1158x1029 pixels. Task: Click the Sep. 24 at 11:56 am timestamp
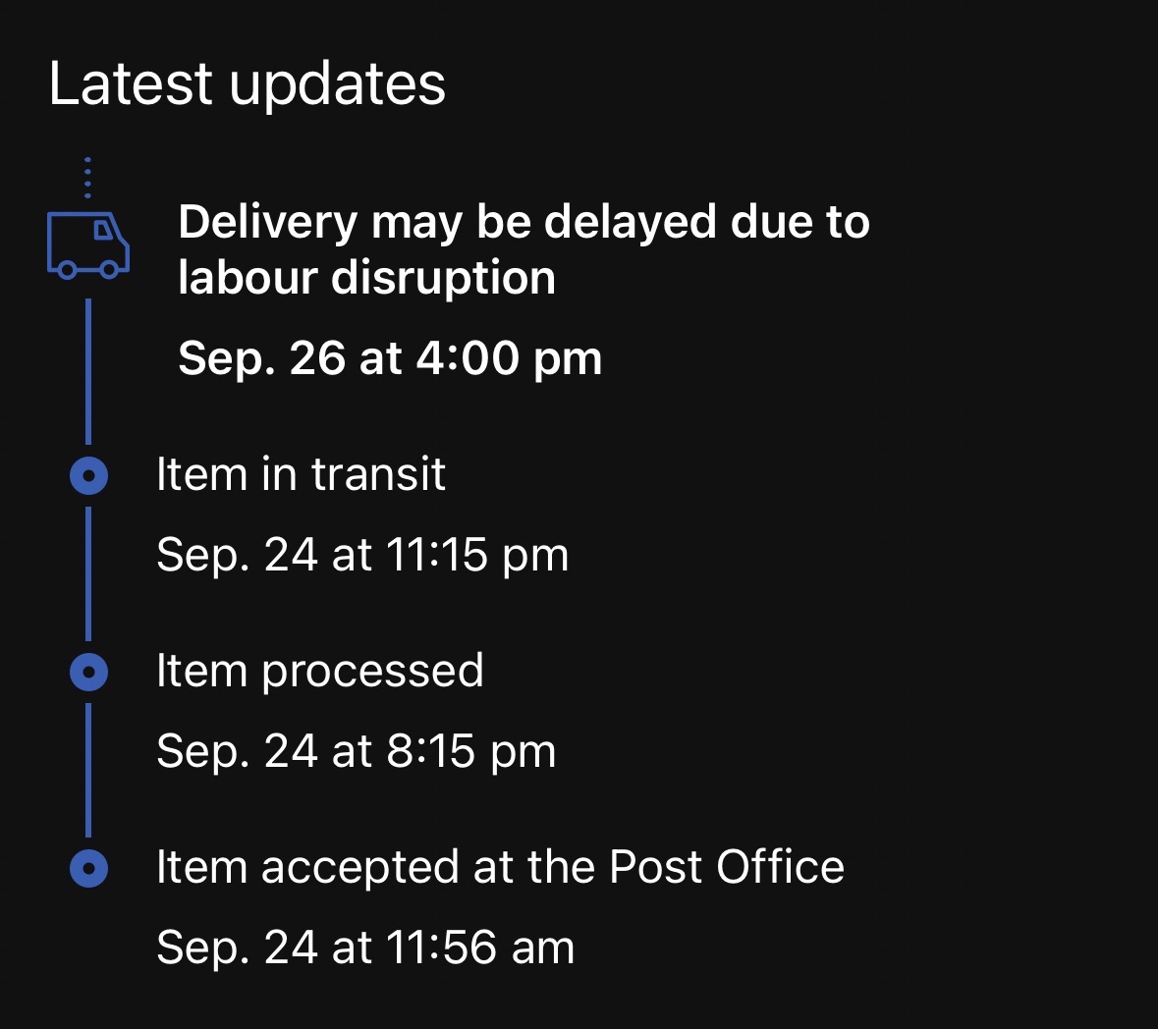(x=365, y=948)
